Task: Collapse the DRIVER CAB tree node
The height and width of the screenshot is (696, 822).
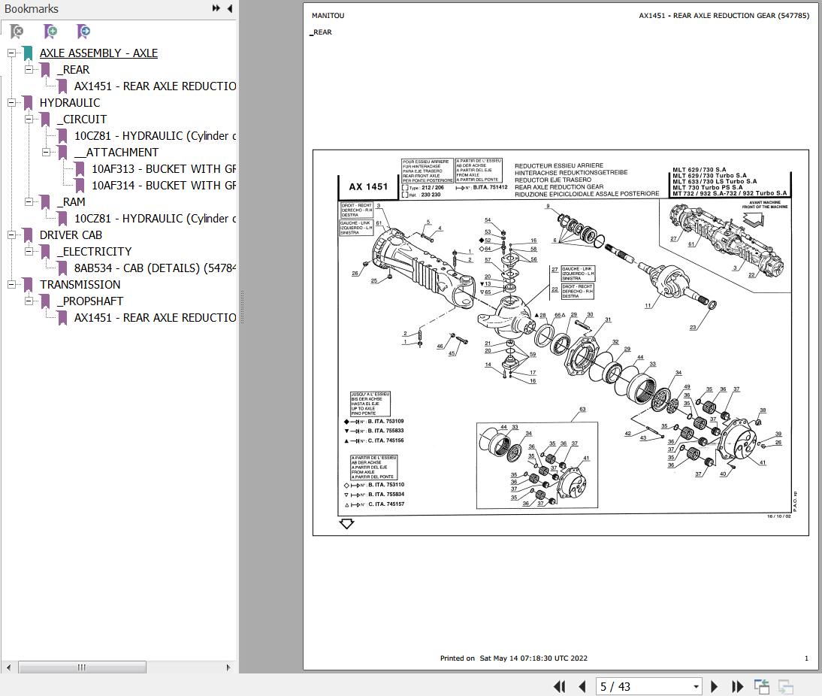Action: click(x=11, y=235)
